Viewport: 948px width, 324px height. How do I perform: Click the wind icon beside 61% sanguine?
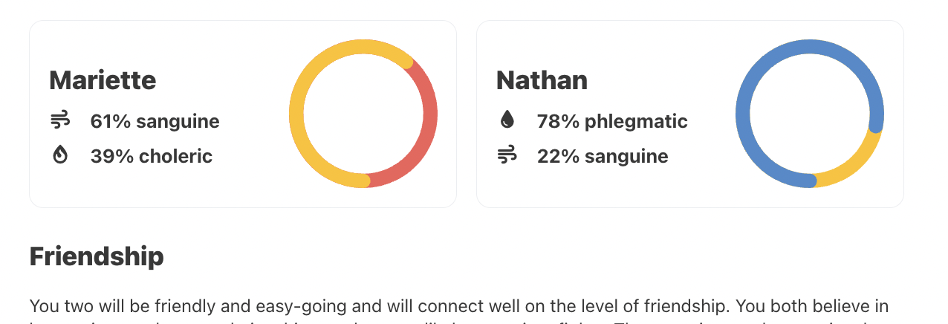(x=60, y=120)
